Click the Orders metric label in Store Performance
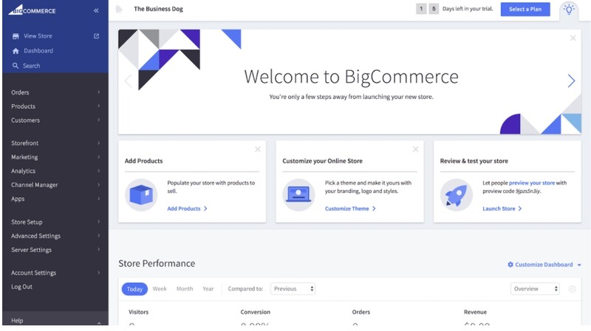 361,312
